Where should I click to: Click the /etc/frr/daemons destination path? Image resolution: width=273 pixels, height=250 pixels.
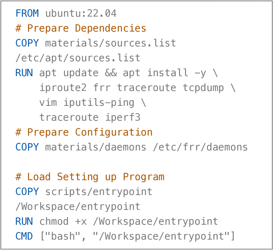200,147
